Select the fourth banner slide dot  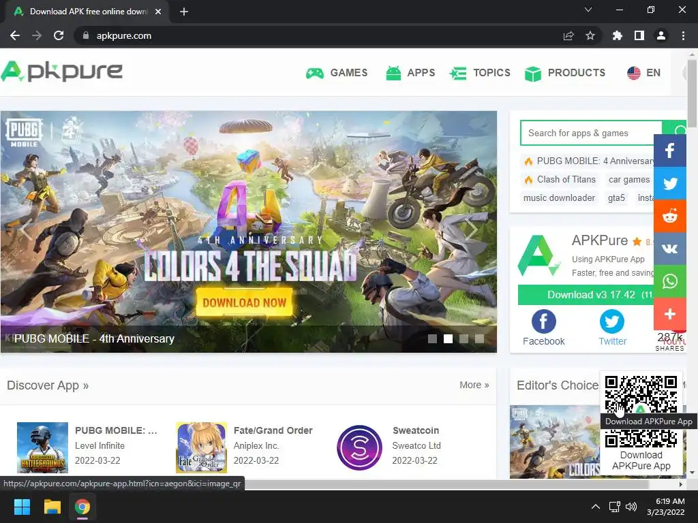(479, 339)
